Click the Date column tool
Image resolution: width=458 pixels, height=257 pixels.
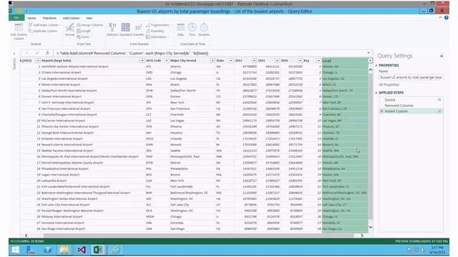[180, 30]
